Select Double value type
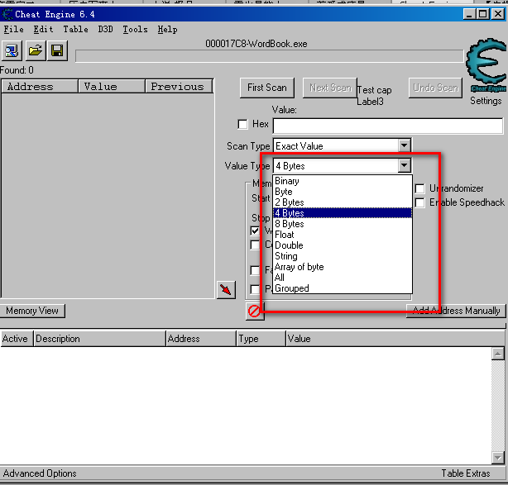This screenshot has width=508, height=485. tap(343, 245)
